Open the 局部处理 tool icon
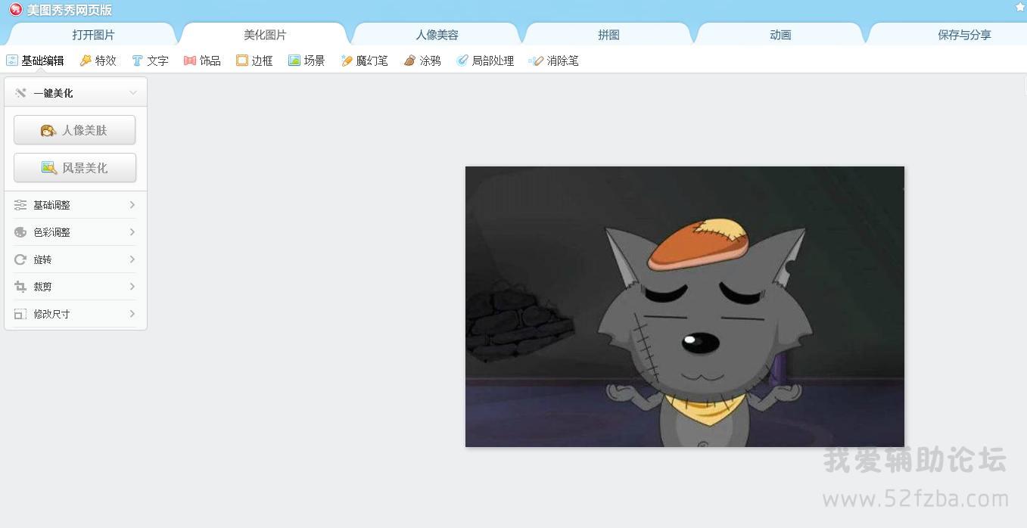Screen dimensions: 1027x528 [462, 61]
